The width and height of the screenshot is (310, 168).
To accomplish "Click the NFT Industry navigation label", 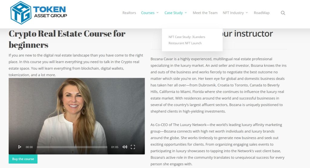I will [233, 13].
